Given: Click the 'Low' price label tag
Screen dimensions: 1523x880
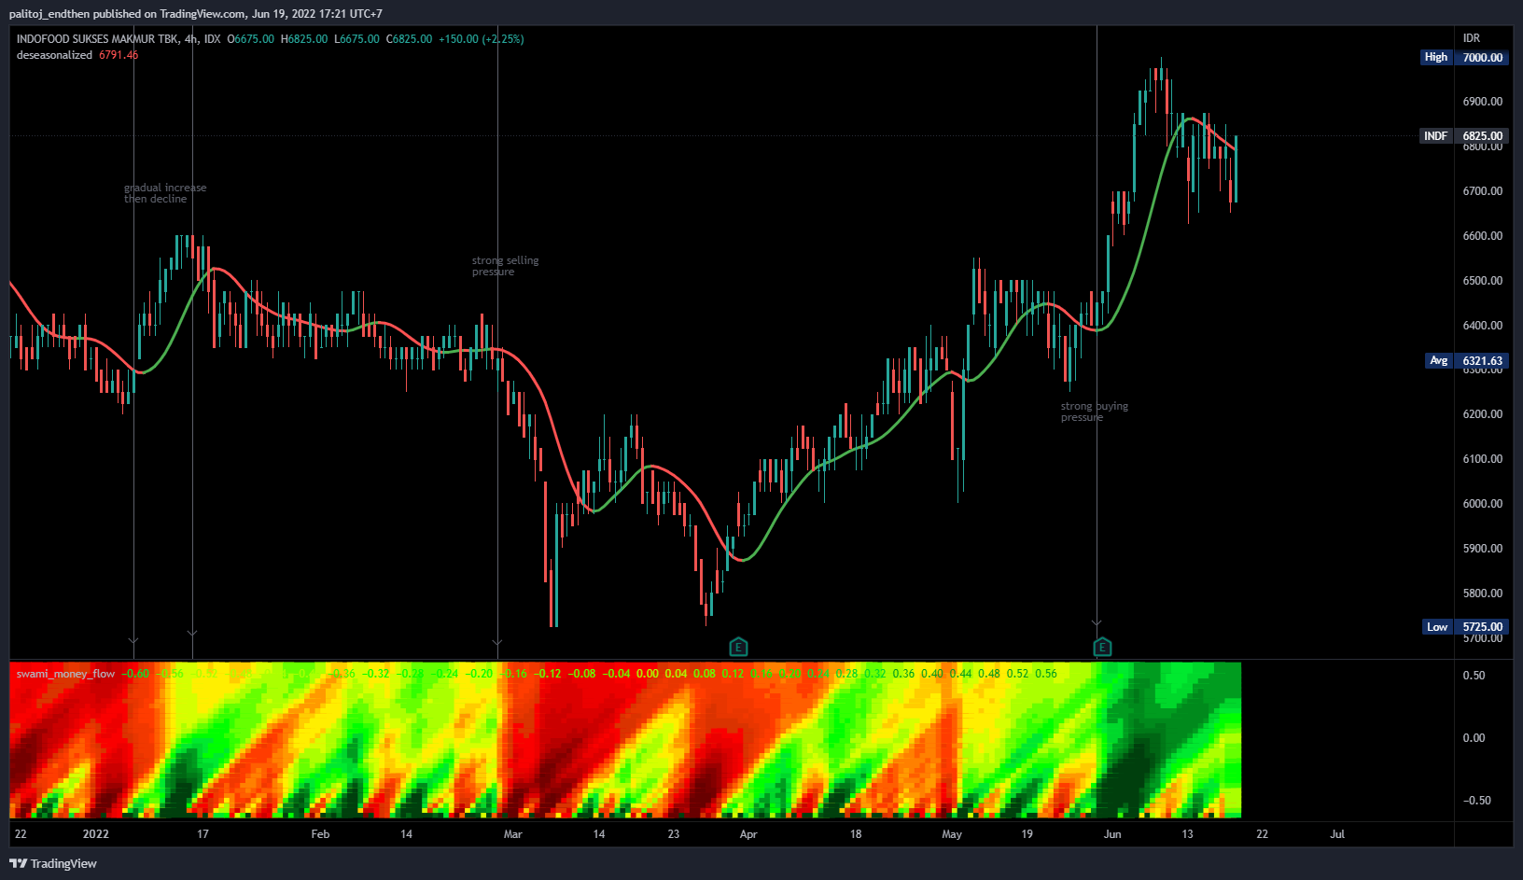Looking at the screenshot, I should click(x=1437, y=627).
